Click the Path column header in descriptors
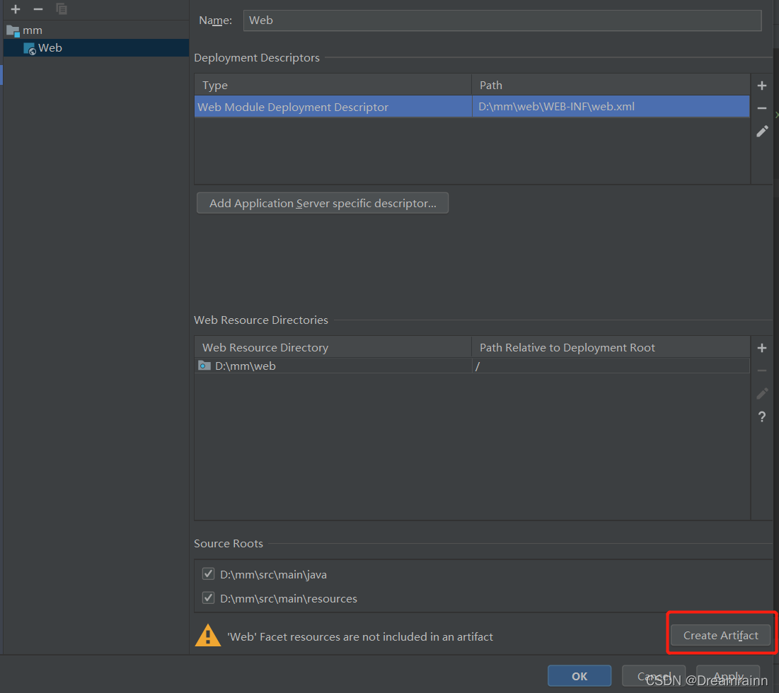Viewport: 779px width, 693px height. pyautogui.click(x=611, y=85)
